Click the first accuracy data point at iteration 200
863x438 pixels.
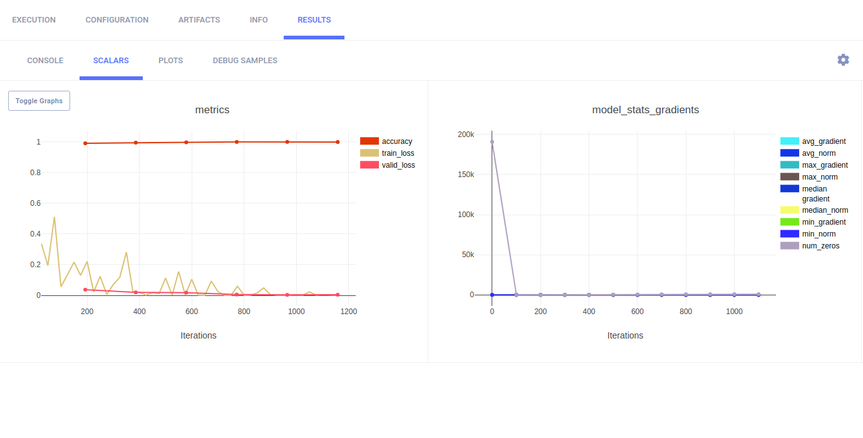click(86, 143)
